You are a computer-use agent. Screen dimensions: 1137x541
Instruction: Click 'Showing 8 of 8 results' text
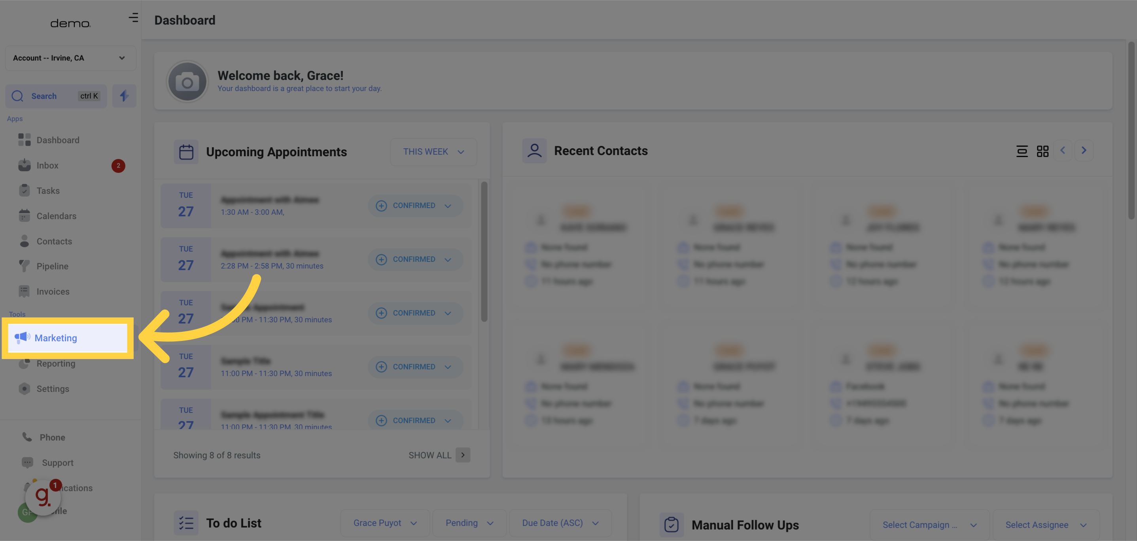[217, 455]
